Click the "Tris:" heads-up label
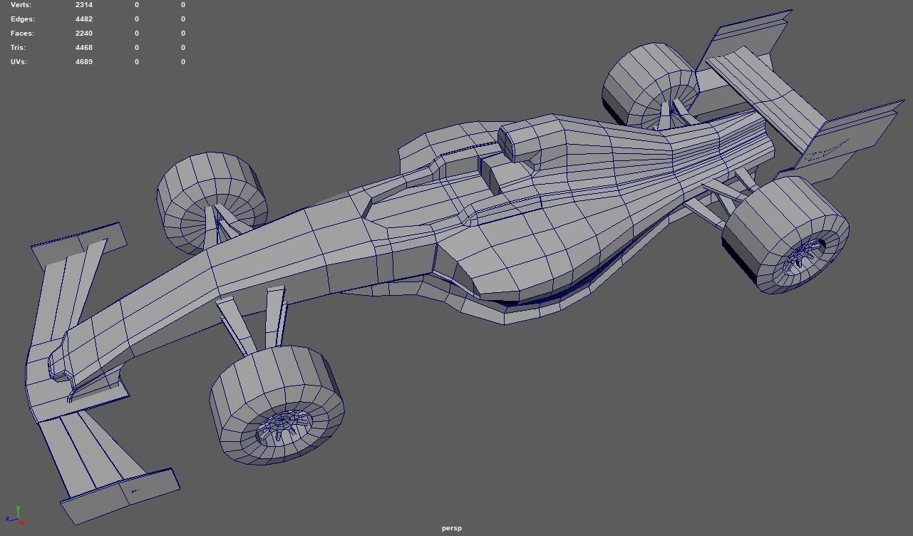The width and height of the screenshot is (913, 536). 19,48
